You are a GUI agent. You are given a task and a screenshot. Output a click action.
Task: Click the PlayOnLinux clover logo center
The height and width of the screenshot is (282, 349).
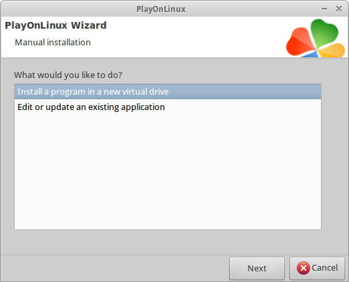pos(316,49)
